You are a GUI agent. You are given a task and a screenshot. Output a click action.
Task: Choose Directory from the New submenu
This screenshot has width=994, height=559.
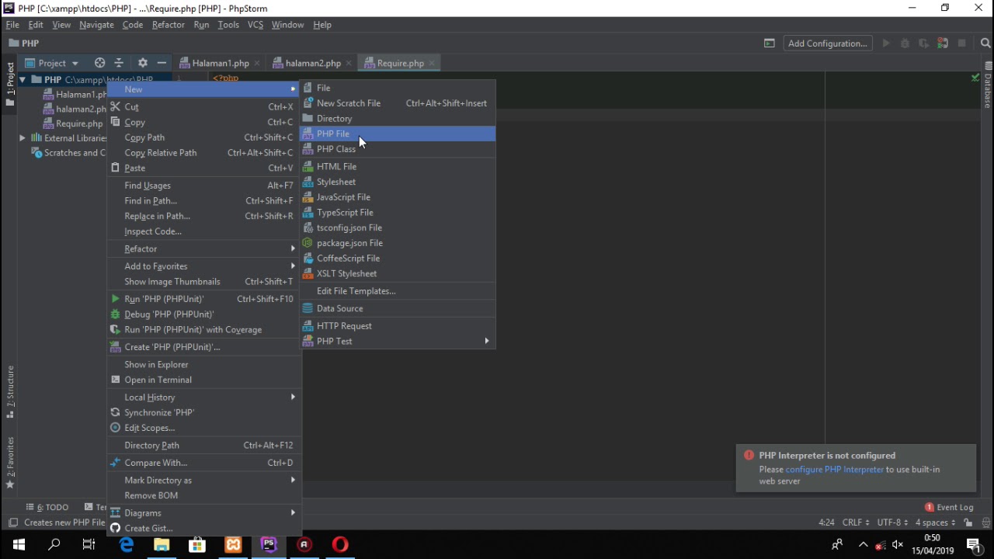tap(398, 118)
